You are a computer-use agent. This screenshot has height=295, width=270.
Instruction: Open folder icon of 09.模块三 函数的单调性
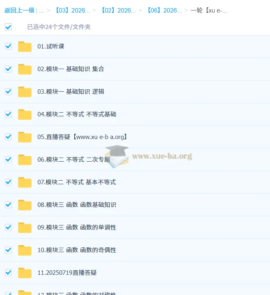[25, 228]
